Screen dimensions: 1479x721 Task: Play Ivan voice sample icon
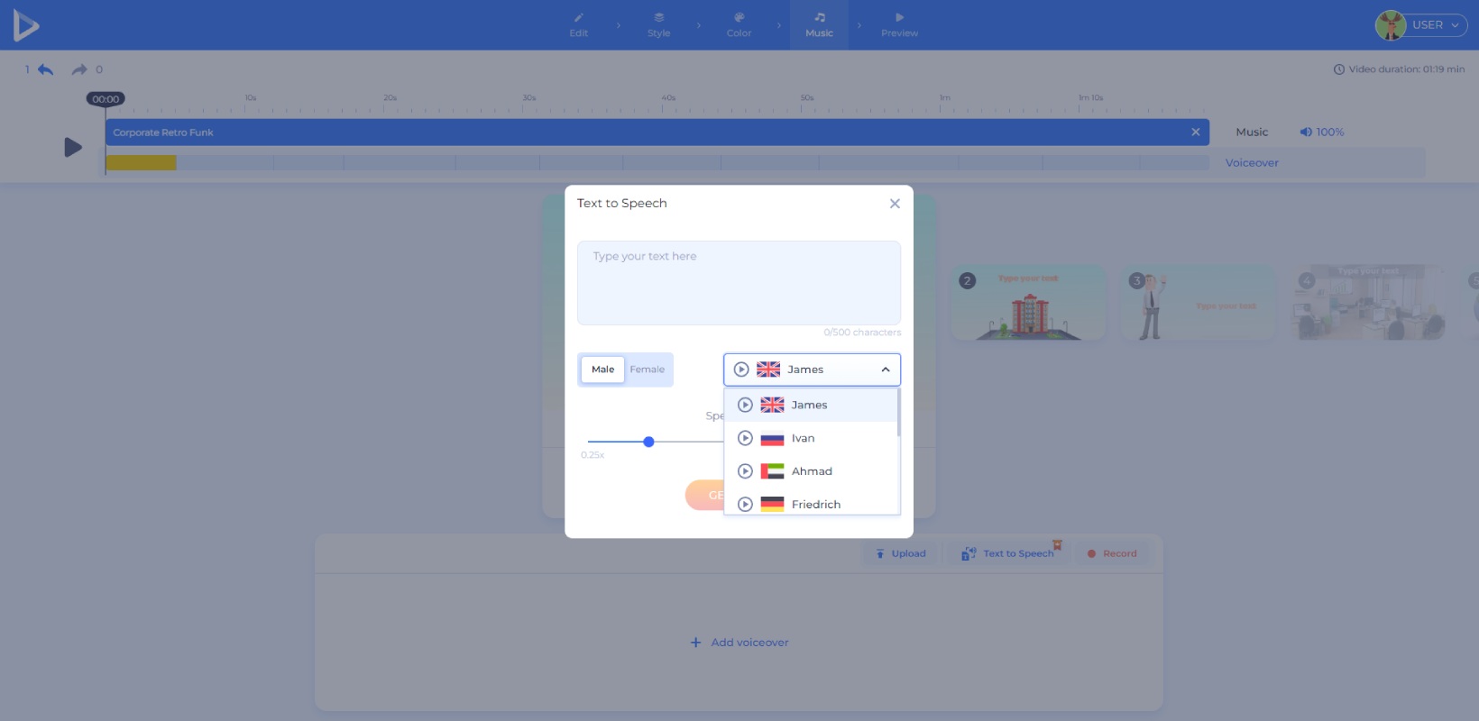(x=745, y=438)
